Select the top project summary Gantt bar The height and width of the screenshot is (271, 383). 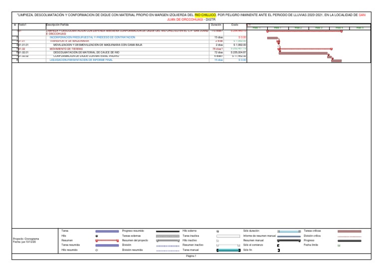tap(304, 31)
